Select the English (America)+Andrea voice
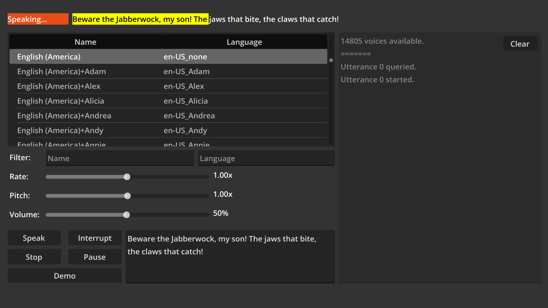The width and height of the screenshot is (548, 308). coord(64,116)
